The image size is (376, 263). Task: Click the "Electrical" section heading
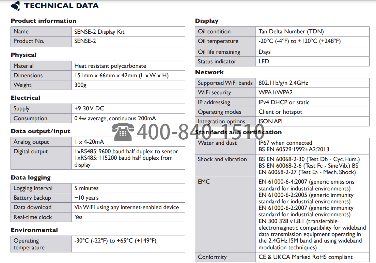(x=26, y=98)
